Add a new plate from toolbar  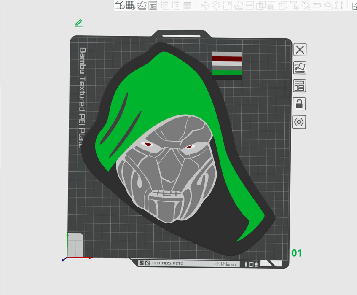point(131,5)
